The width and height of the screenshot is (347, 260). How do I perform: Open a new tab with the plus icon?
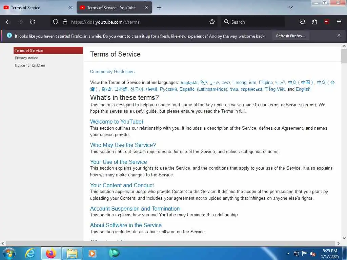159,8
